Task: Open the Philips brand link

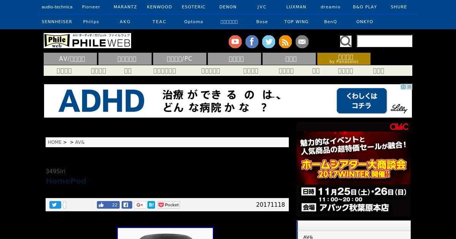Action: [x=91, y=22]
